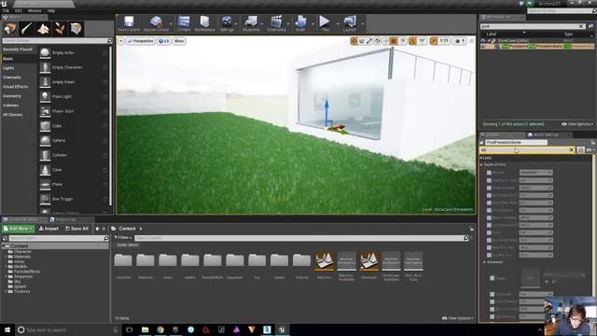Open Content Browser View Options

[458, 318]
